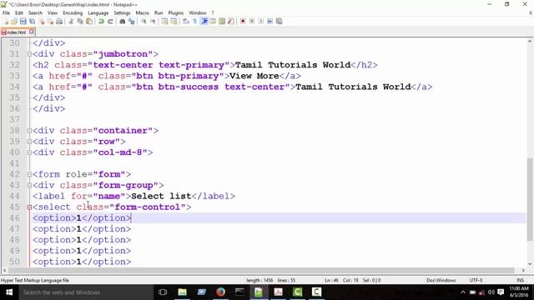This screenshot has width=534, height=300.
Task: Collapse the col-md-8 div fold on line 40
Action: pos(30,152)
